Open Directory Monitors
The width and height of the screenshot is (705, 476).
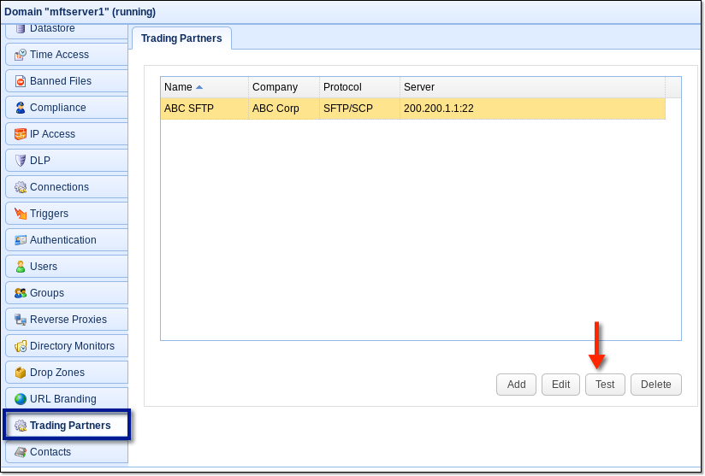coord(67,346)
